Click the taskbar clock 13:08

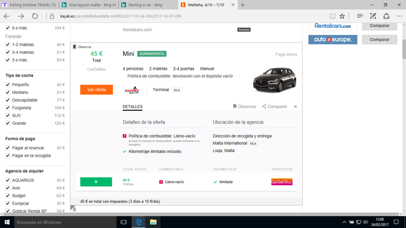click(379, 222)
